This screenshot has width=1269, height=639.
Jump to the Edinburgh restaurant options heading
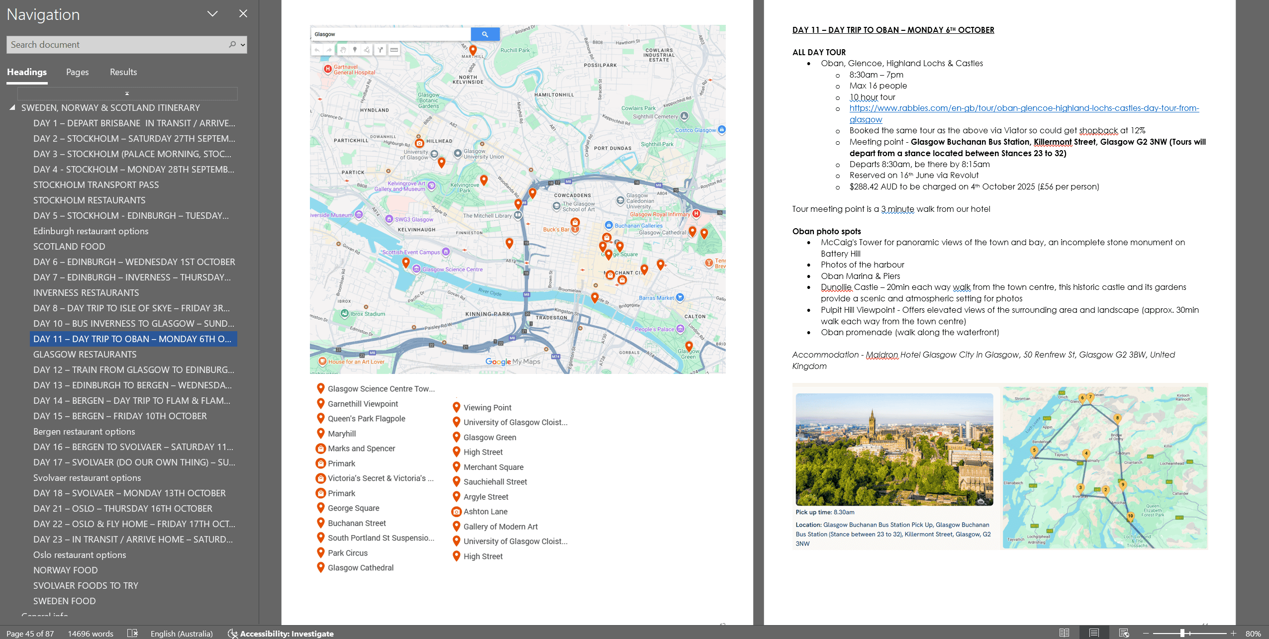pyautogui.click(x=91, y=231)
